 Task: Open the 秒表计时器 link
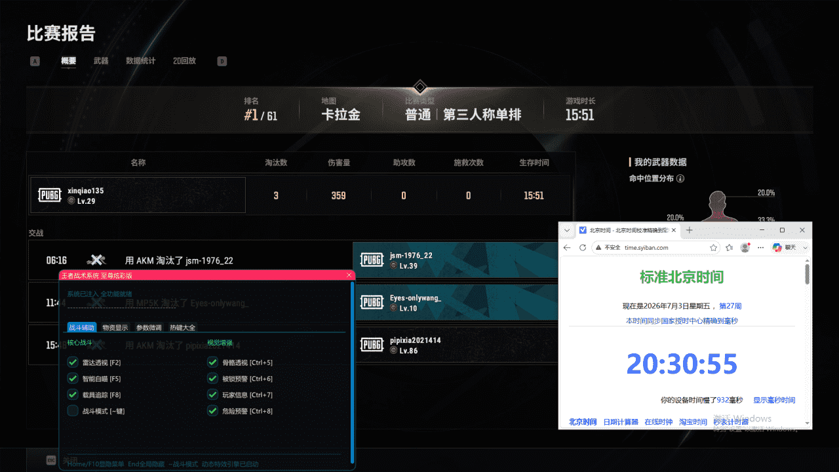(731, 422)
